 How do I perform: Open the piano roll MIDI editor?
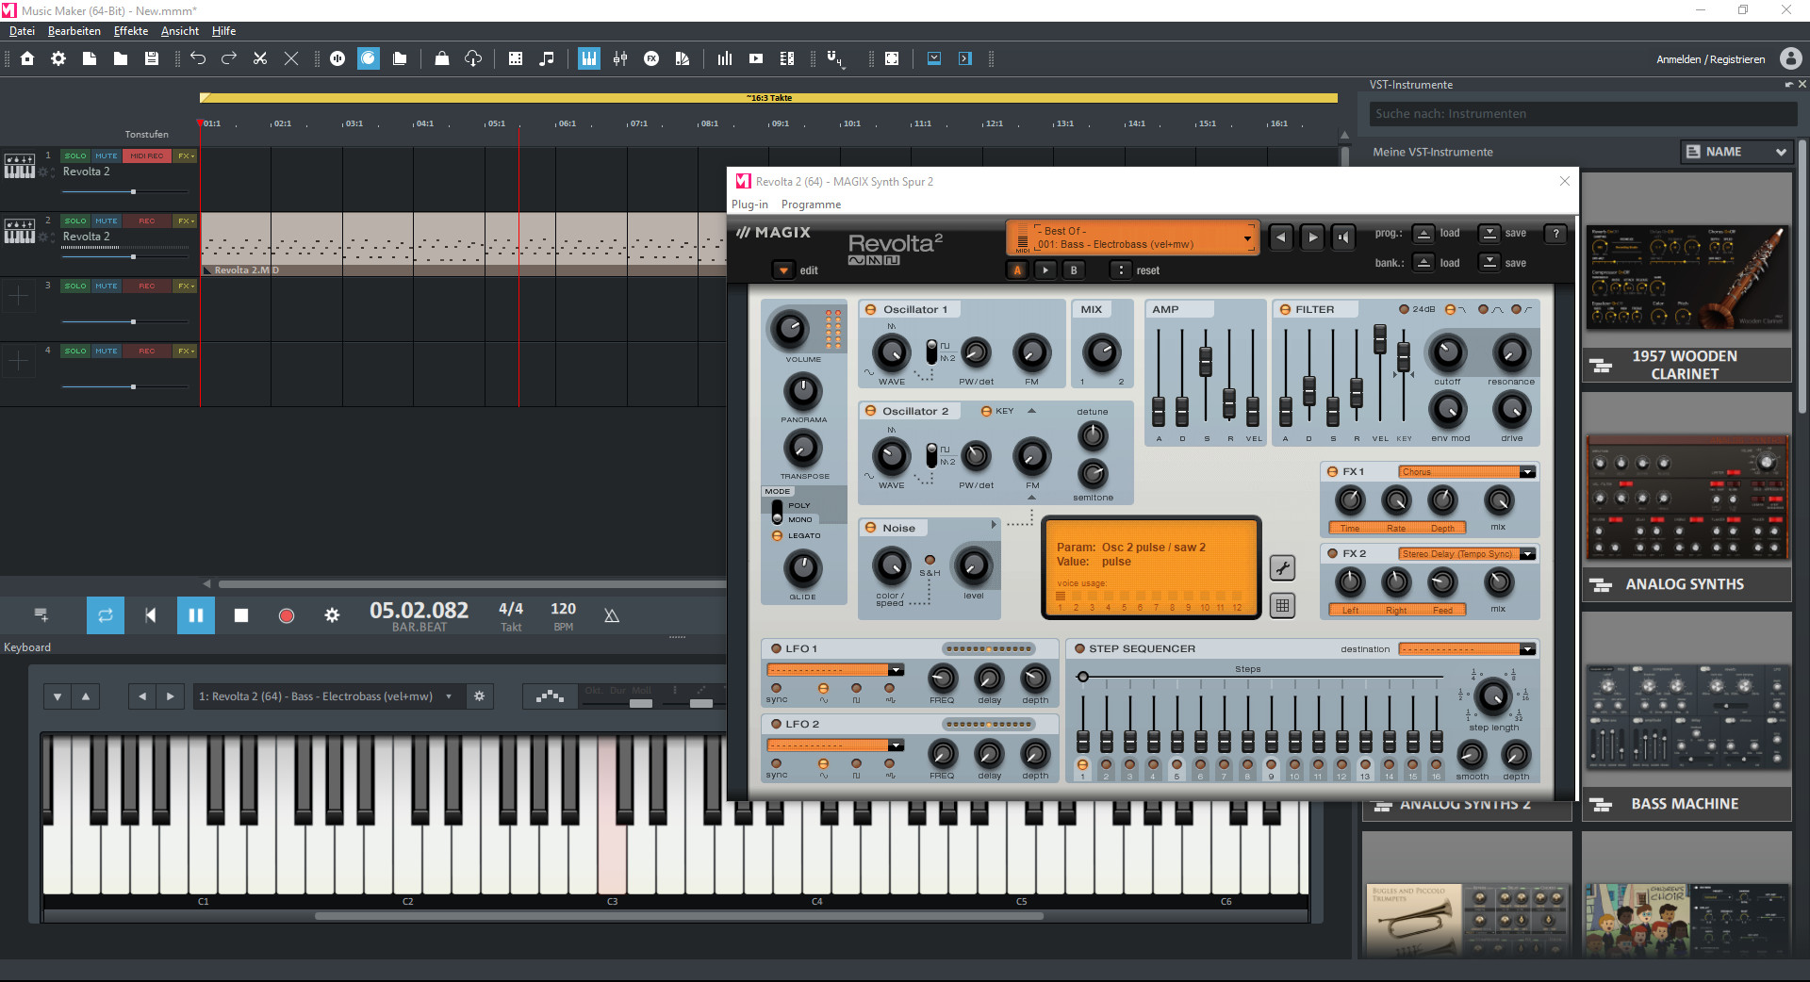(588, 58)
